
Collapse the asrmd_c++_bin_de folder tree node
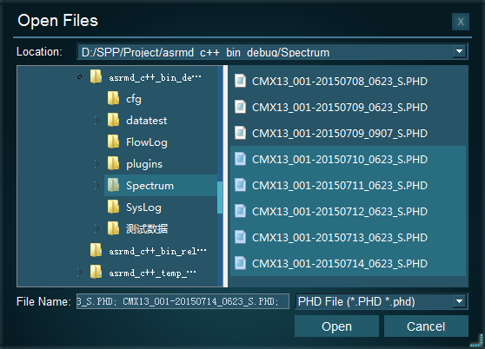(79, 76)
